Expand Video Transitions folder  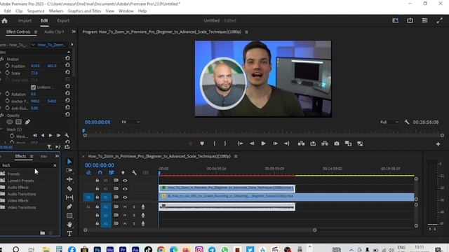tap(3, 207)
